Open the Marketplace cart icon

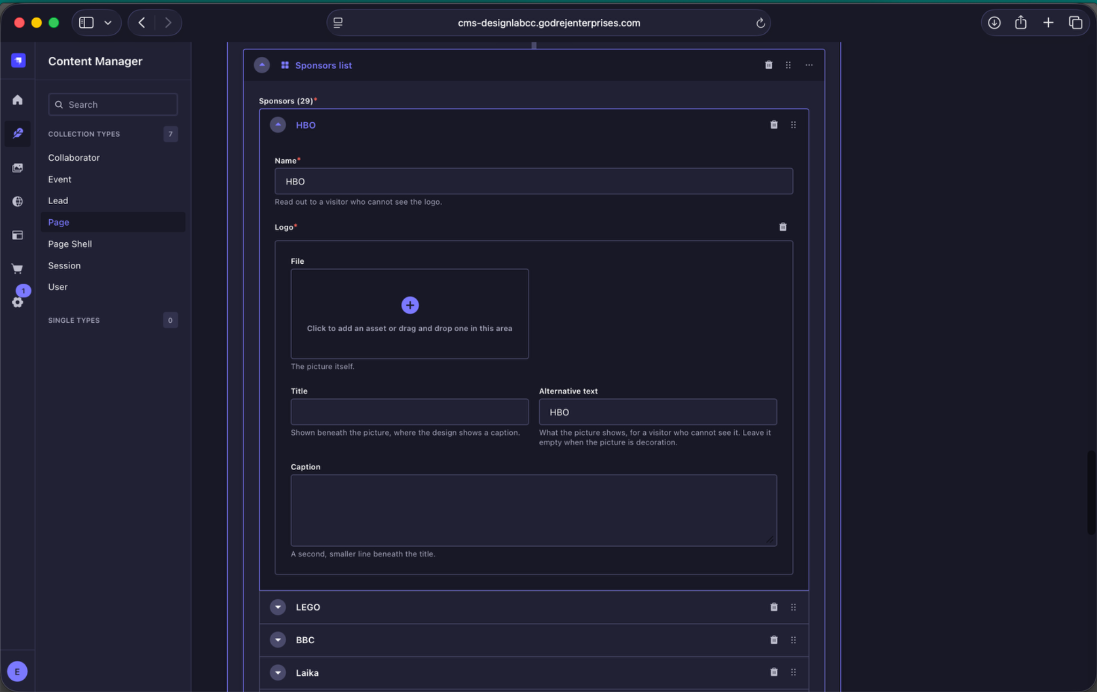tap(18, 269)
